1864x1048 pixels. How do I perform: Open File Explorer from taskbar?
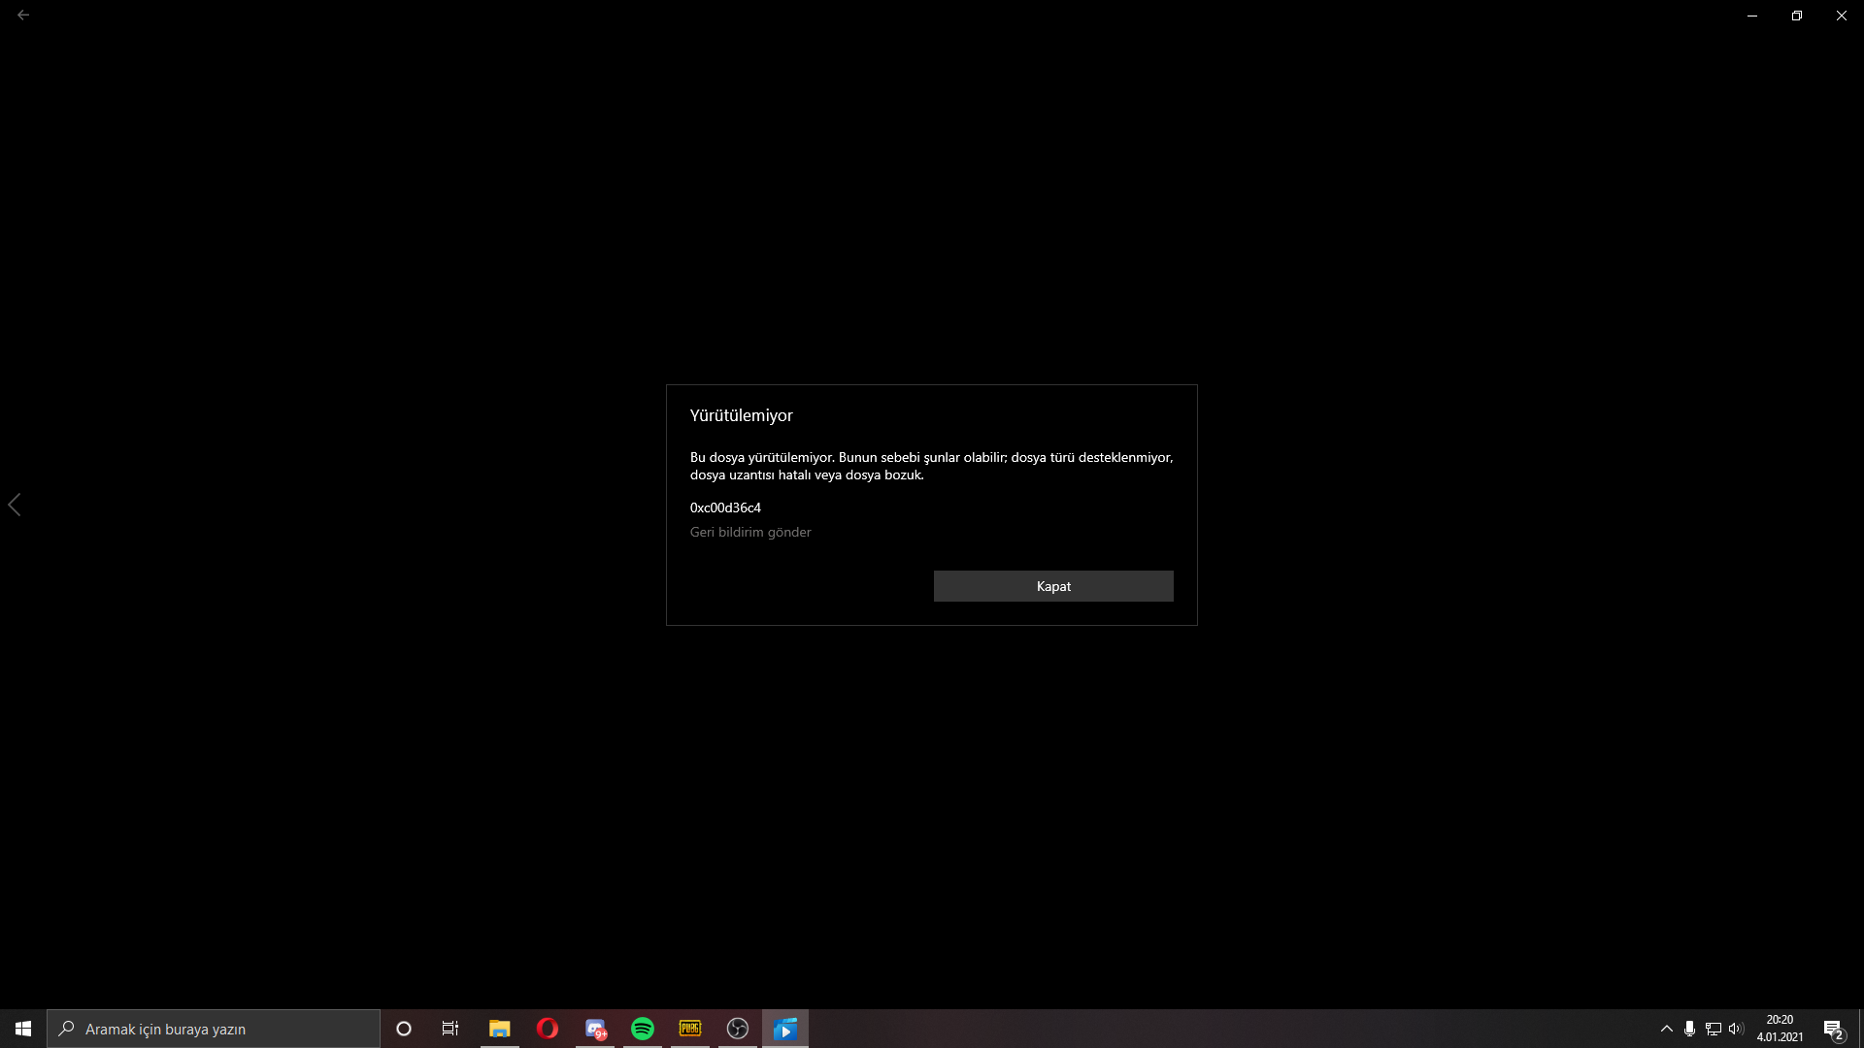click(x=499, y=1029)
